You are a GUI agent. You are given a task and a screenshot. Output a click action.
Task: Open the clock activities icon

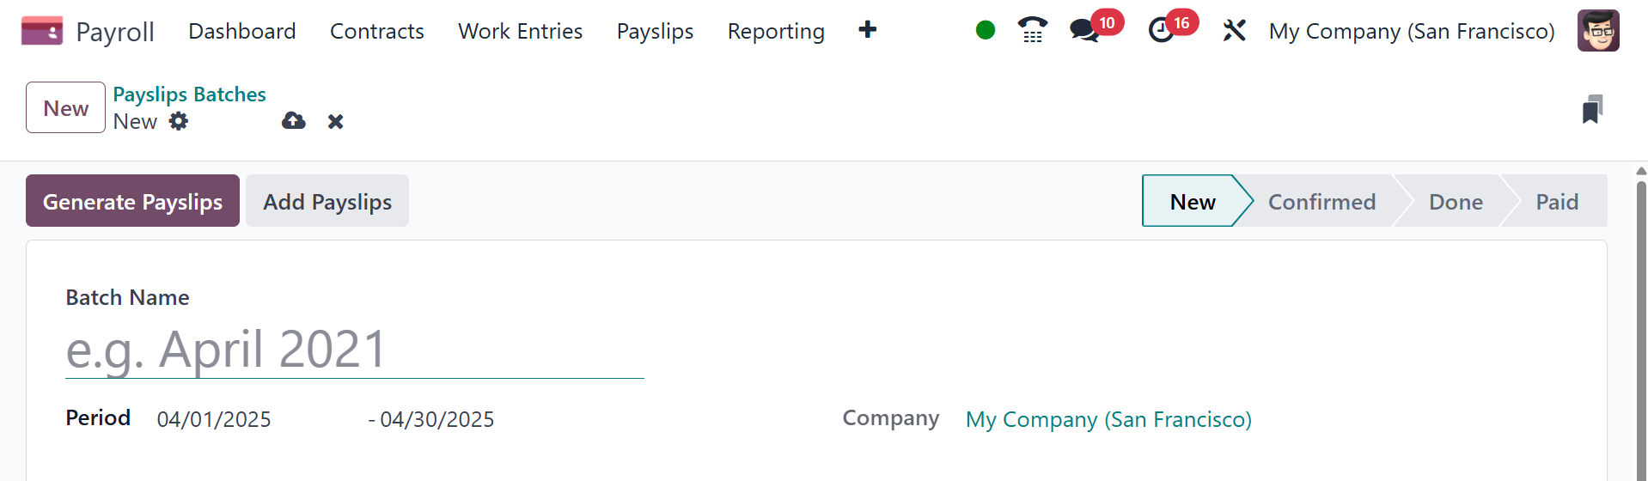point(1162,31)
